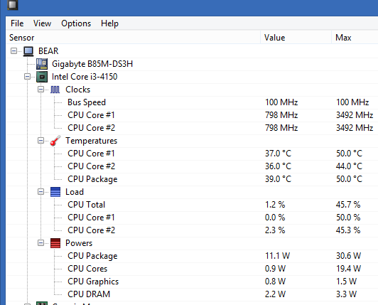Select CPU Core #1 under Clocks

coord(91,115)
